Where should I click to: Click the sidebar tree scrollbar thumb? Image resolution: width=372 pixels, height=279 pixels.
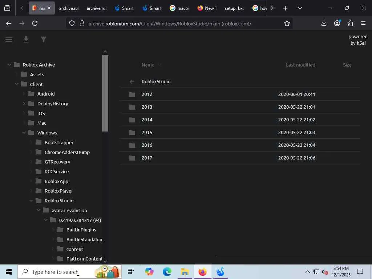105,93
